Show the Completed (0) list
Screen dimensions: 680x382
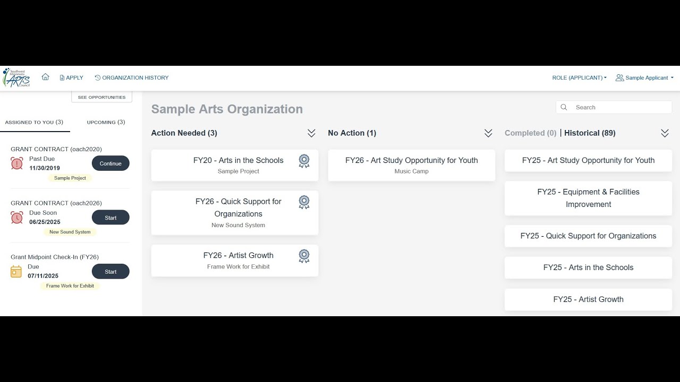pyautogui.click(x=531, y=133)
